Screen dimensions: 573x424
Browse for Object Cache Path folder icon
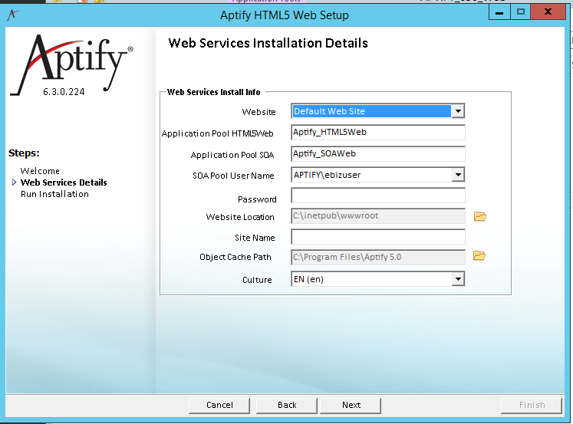pos(479,255)
